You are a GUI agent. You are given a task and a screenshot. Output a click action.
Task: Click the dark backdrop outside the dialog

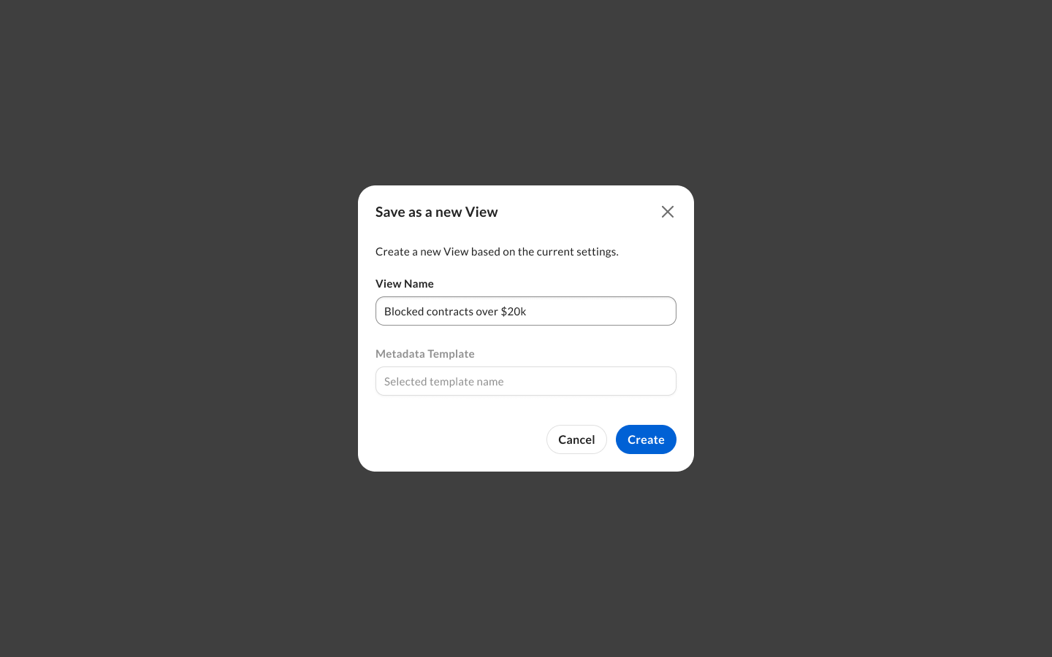pyautogui.click(x=175, y=328)
